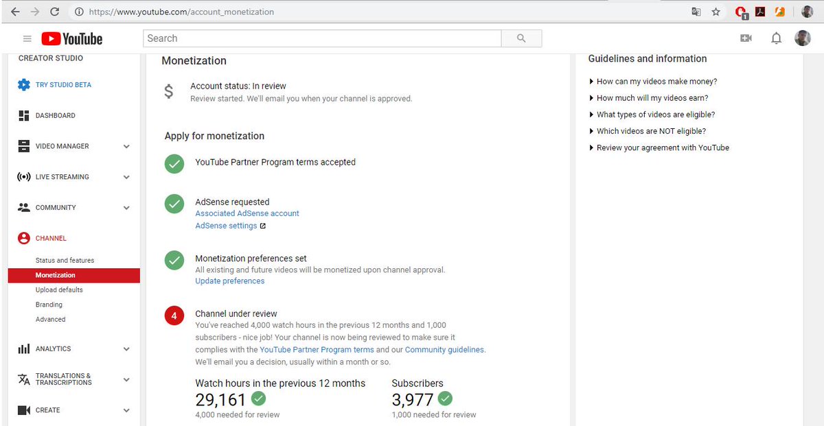Click green check beside AdSense requested
The image size is (824, 426).
[174, 204]
